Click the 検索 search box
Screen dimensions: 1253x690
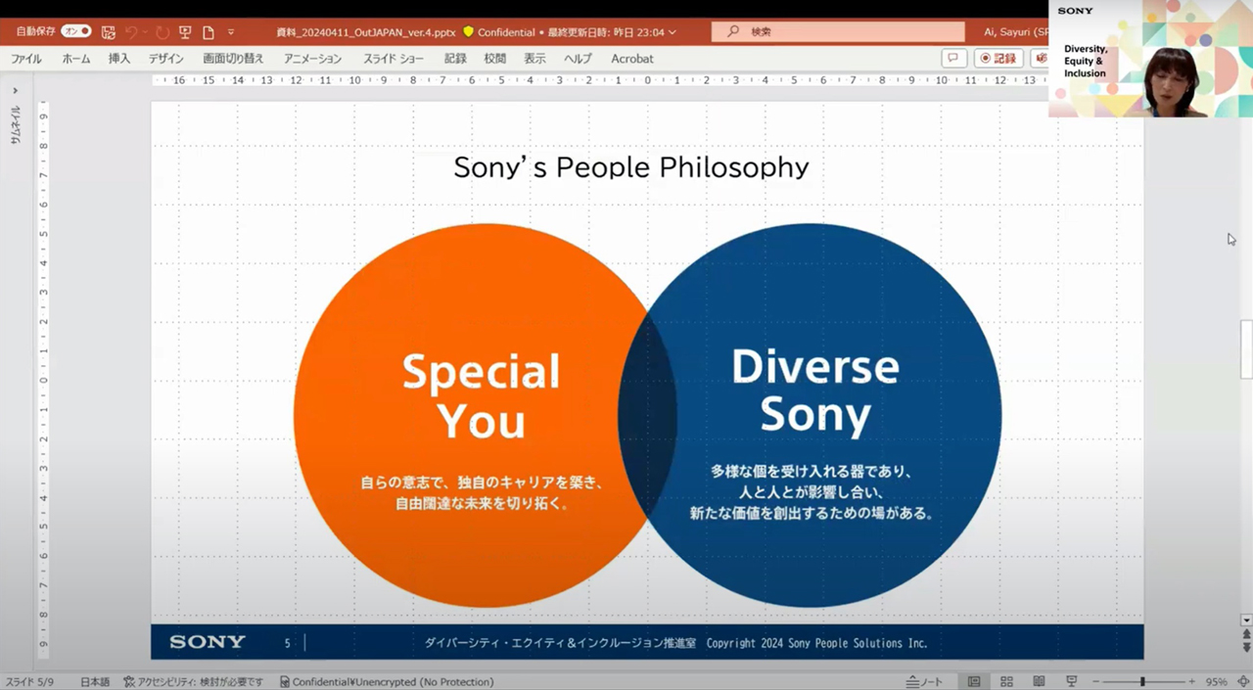[838, 32]
